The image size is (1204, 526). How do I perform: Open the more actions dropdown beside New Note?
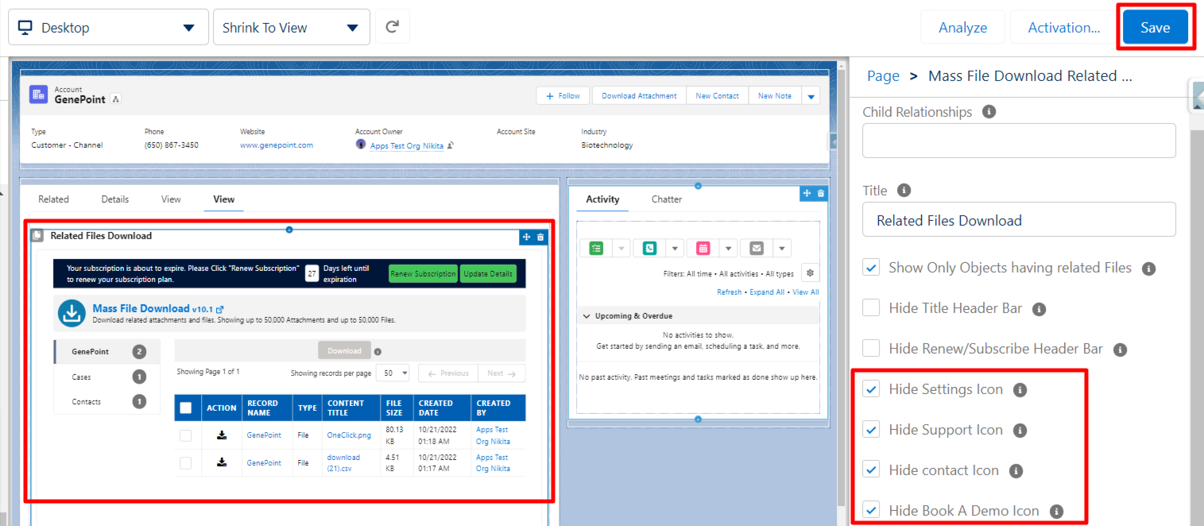811,96
